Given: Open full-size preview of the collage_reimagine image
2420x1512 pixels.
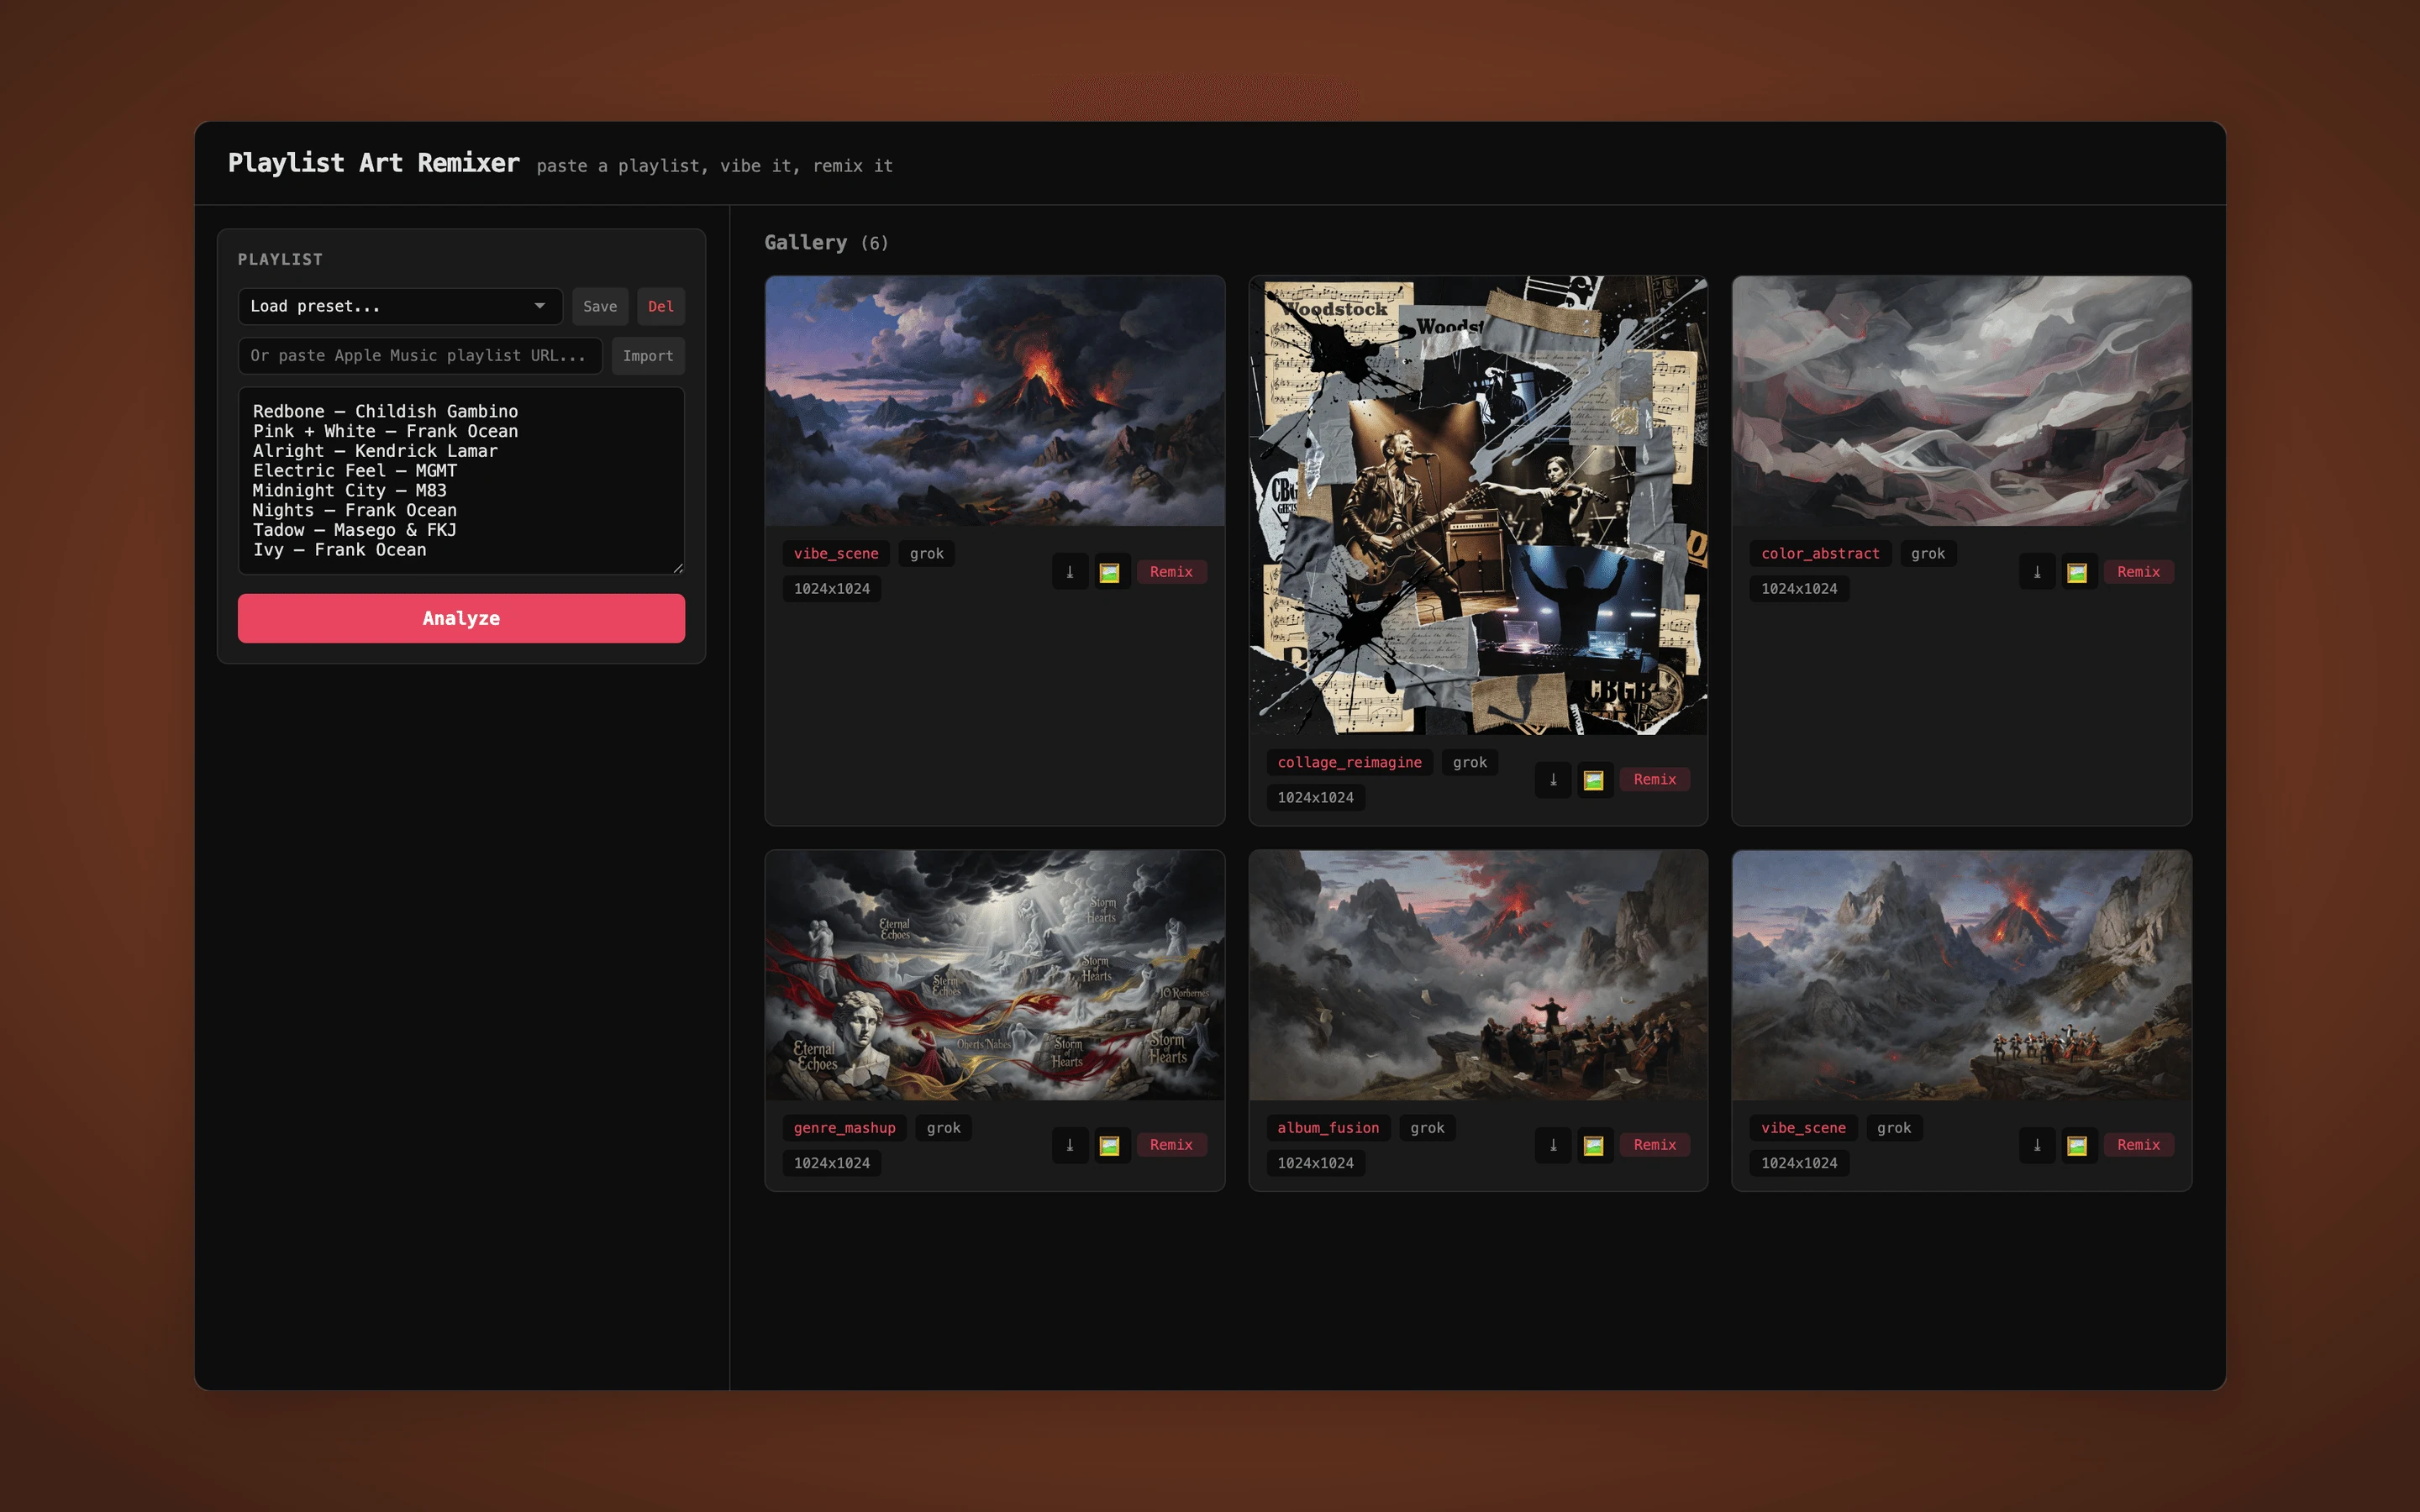Looking at the screenshot, I should point(1595,780).
